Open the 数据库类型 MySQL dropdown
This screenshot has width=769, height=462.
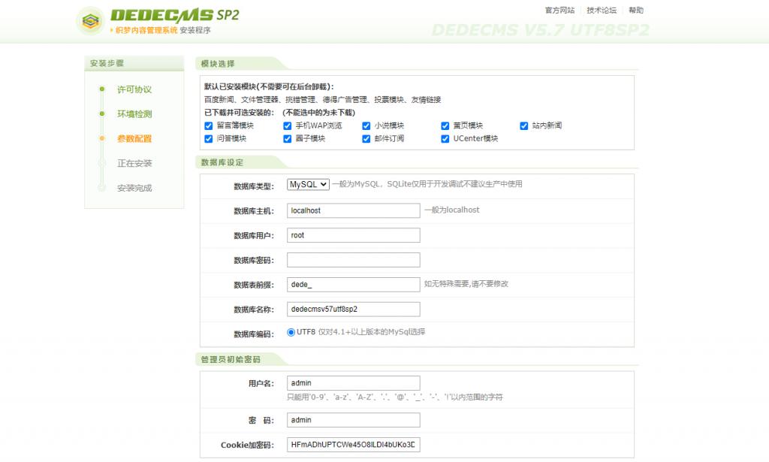coord(307,184)
